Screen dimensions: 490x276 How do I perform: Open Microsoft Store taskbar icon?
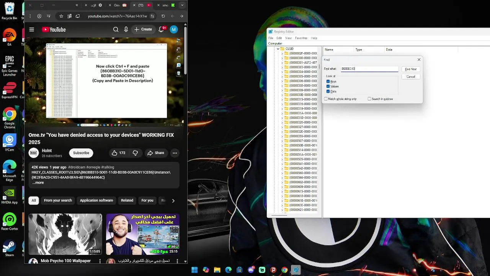coord(240,270)
